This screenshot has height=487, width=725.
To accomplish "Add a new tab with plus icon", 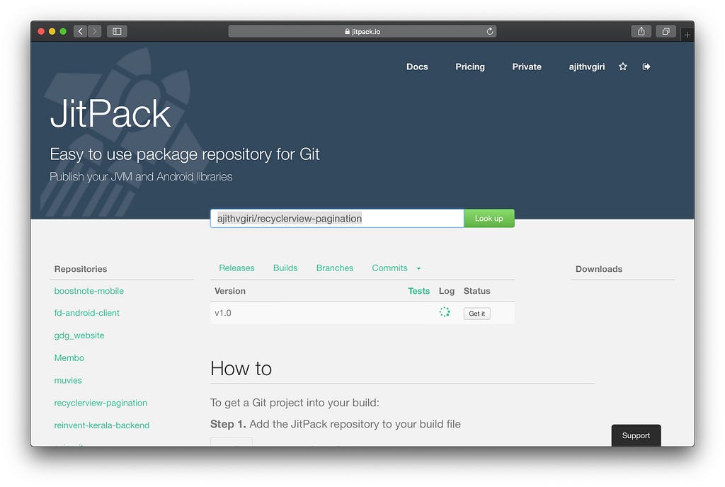I will pos(687,35).
